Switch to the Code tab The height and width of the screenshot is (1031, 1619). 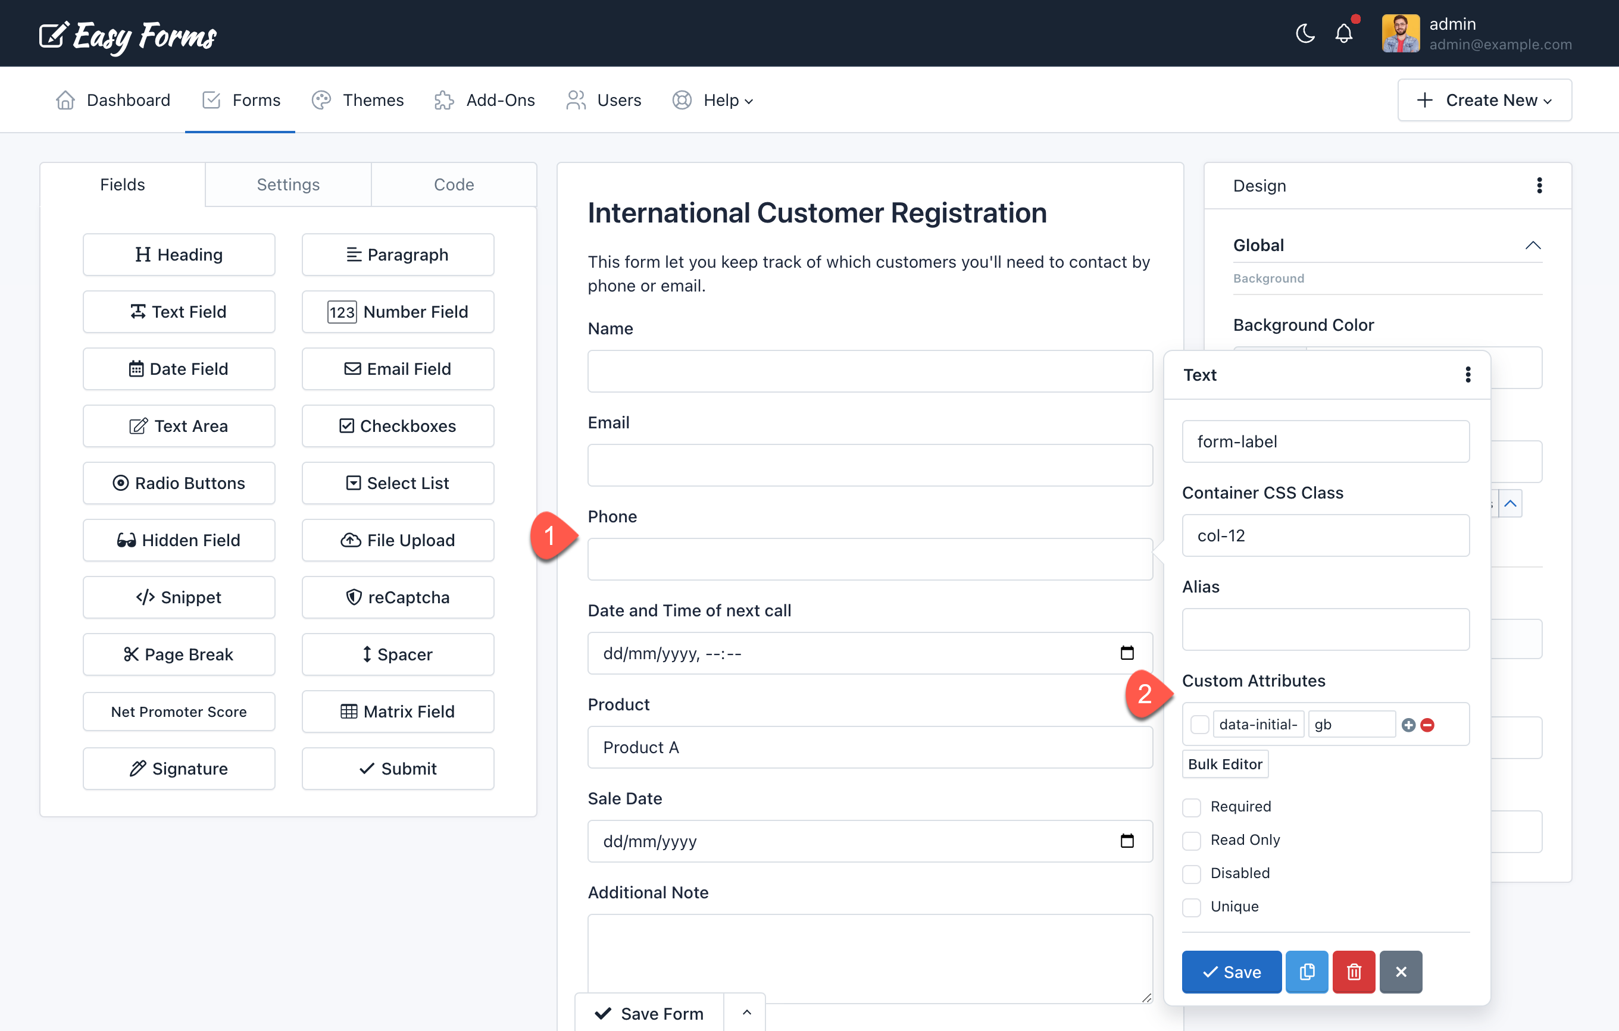[x=454, y=184]
